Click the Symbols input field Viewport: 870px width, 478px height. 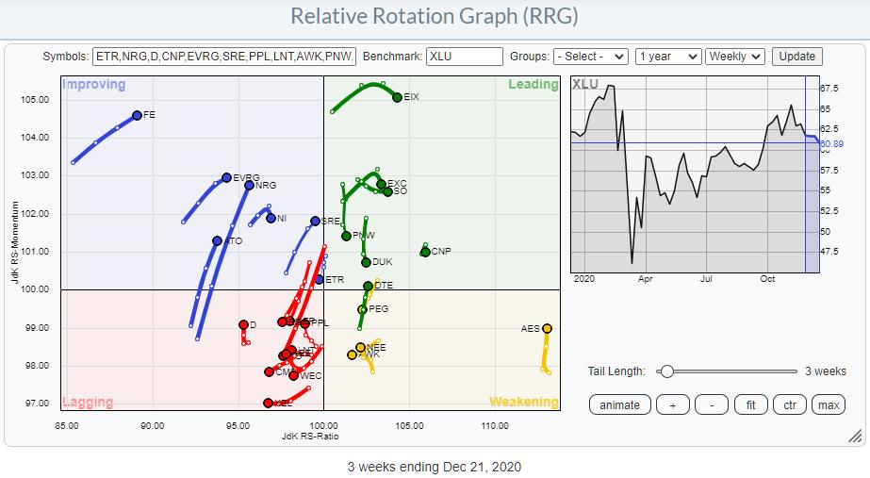click(224, 57)
